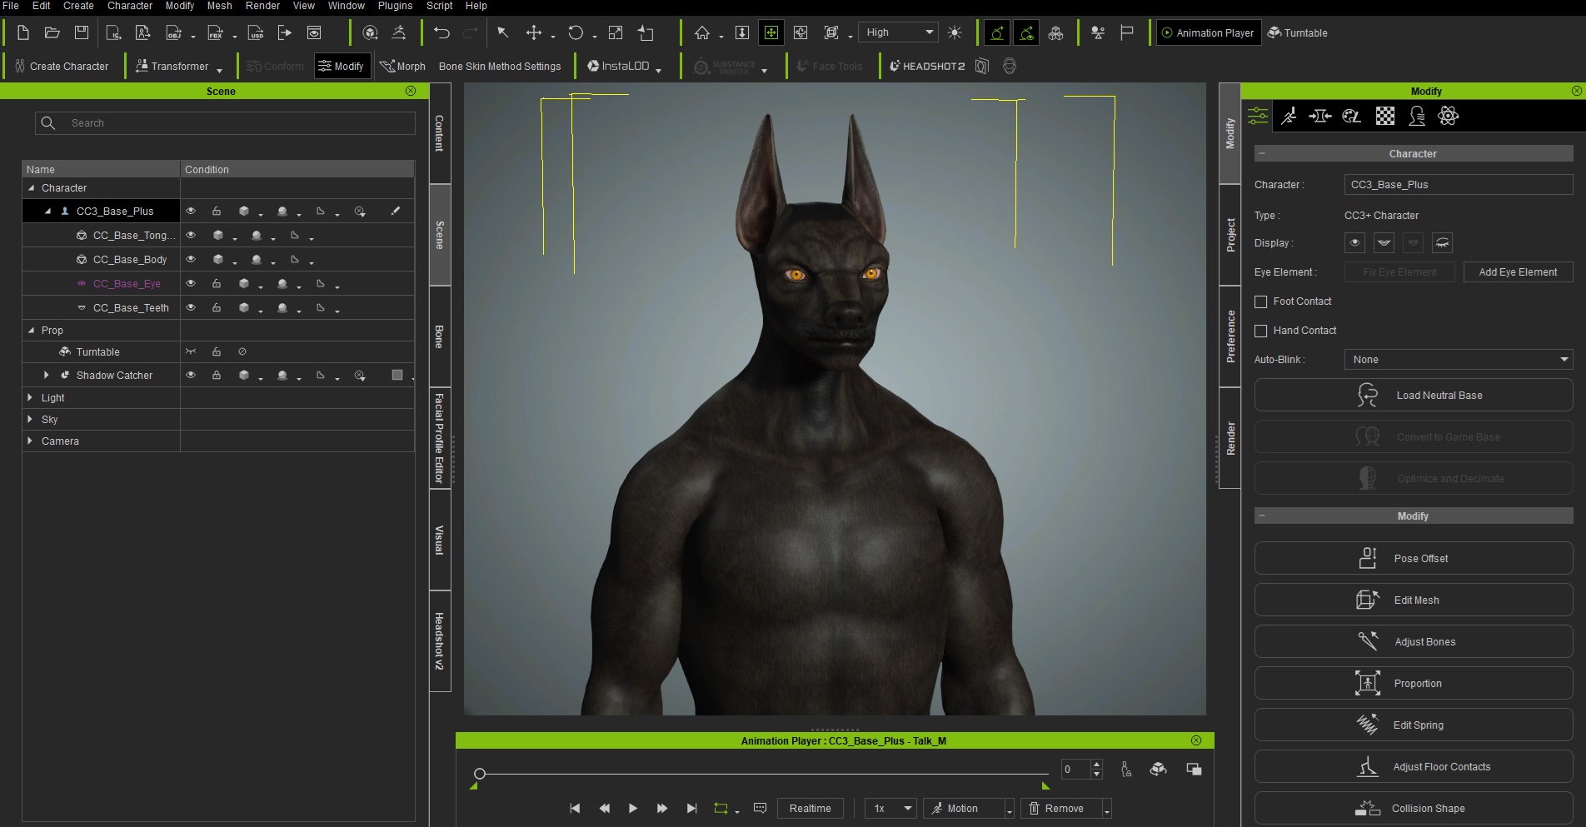Click the Home camera view icon
1586x827 pixels.
(702, 32)
